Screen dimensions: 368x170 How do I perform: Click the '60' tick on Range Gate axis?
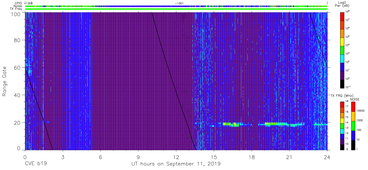tap(17, 67)
